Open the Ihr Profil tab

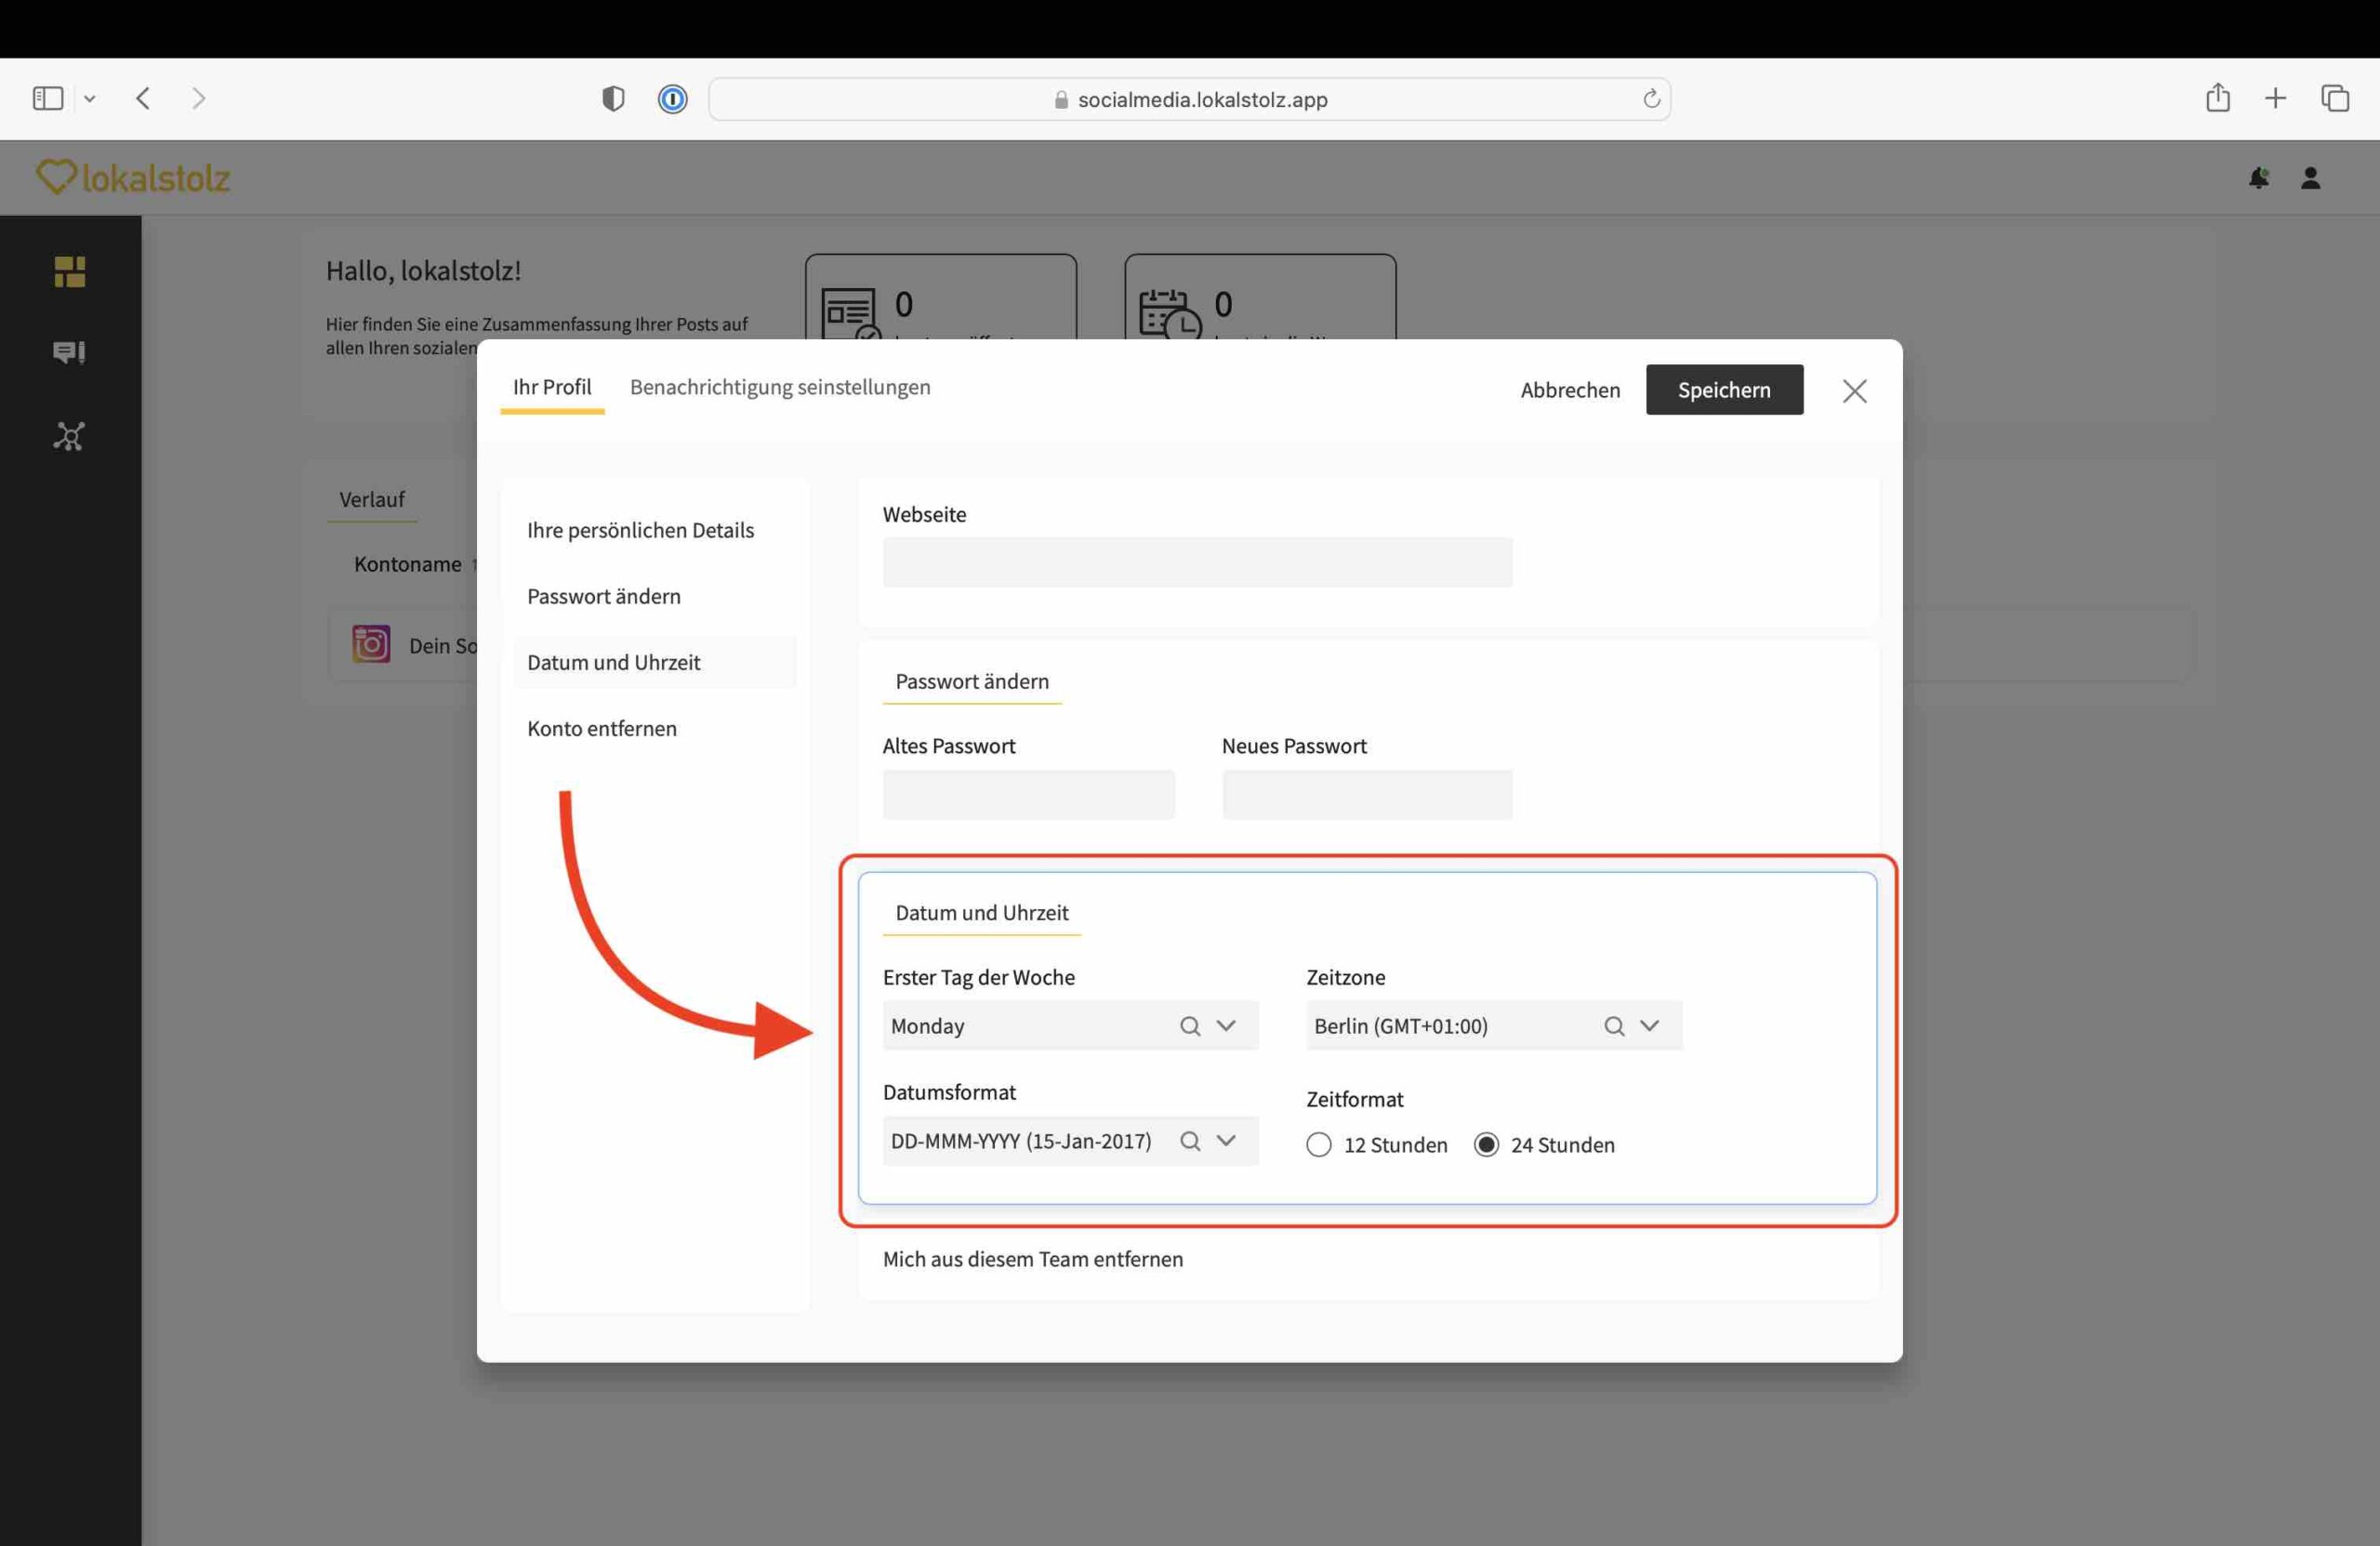click(x=552, y=387)
